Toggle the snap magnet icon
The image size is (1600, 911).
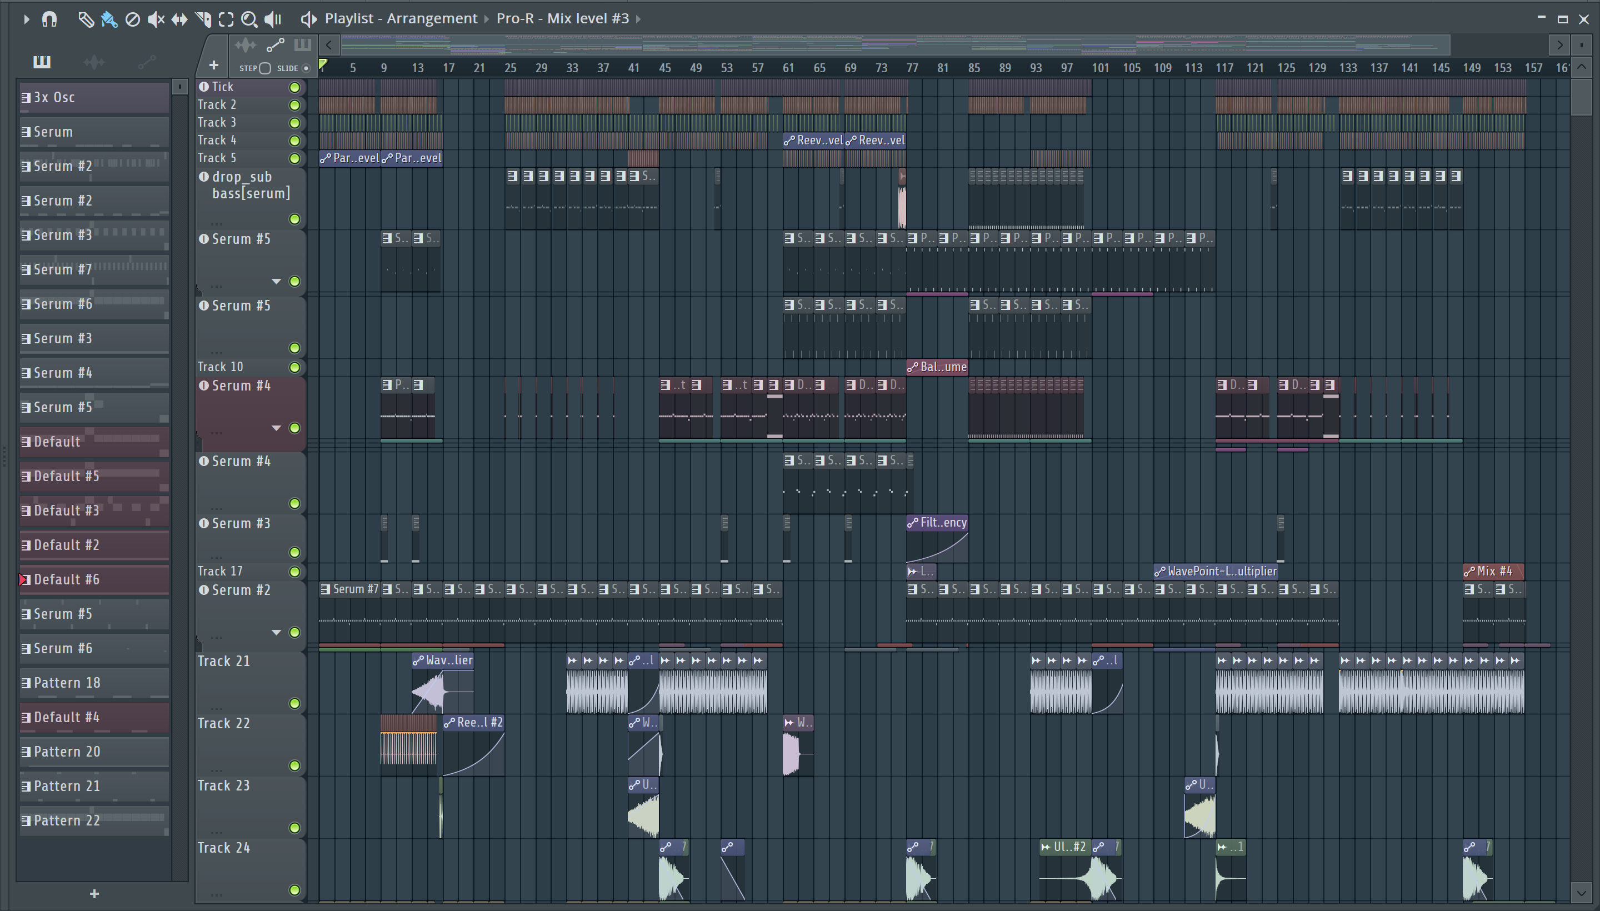click(49, 19)
